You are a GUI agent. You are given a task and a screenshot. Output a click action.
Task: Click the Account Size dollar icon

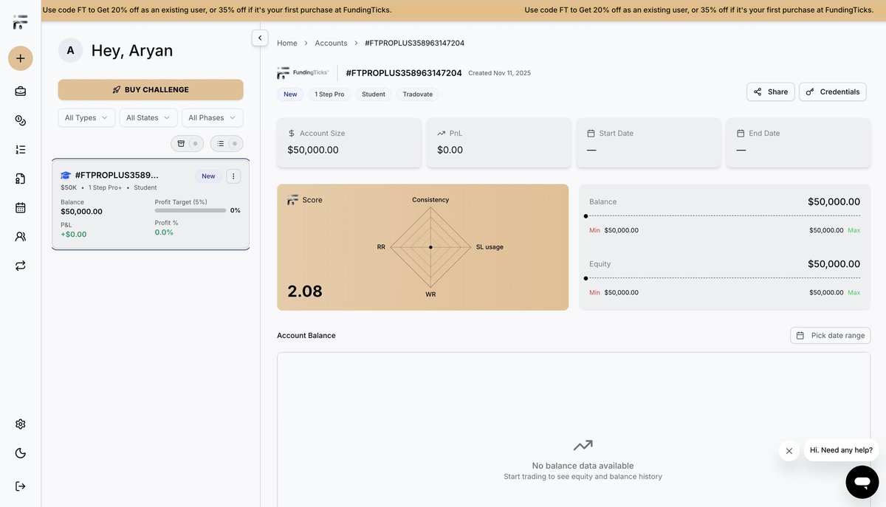tap(292, 134)
